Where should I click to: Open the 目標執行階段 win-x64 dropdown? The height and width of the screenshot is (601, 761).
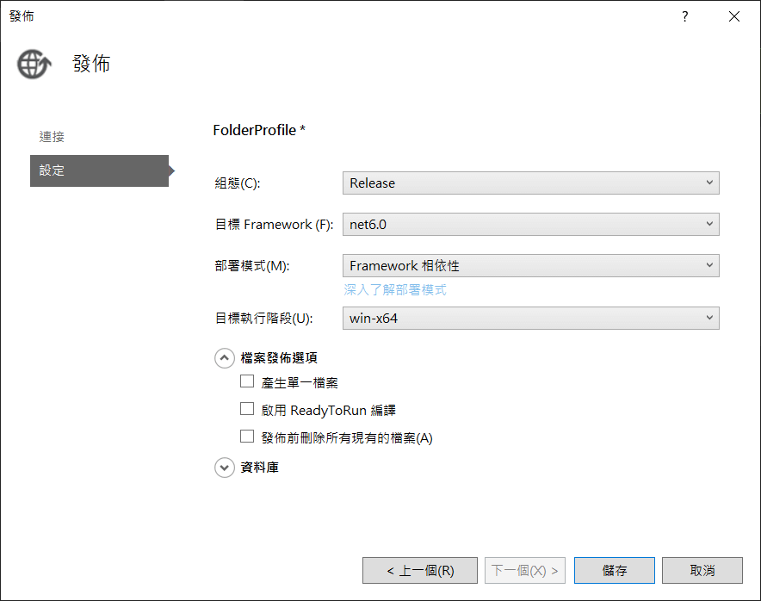tap(530, 318)
